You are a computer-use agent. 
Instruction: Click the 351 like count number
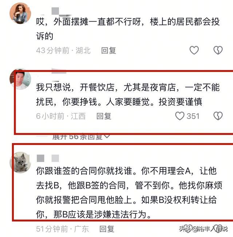pos(193,116)
